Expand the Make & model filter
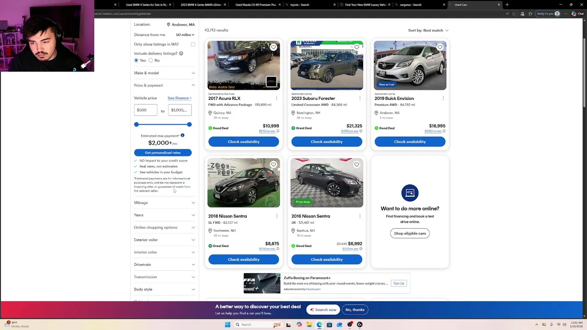587x330 pixels. point(164,73)
